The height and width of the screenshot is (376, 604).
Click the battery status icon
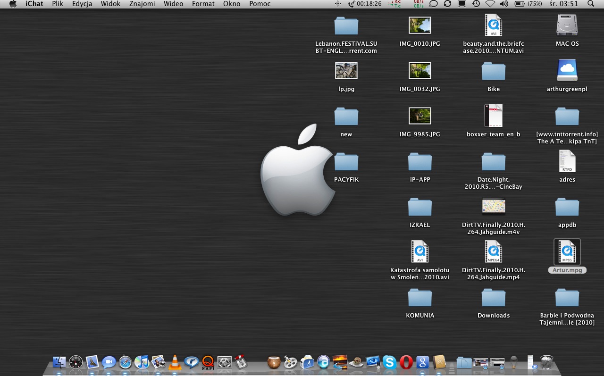(519, 4)
